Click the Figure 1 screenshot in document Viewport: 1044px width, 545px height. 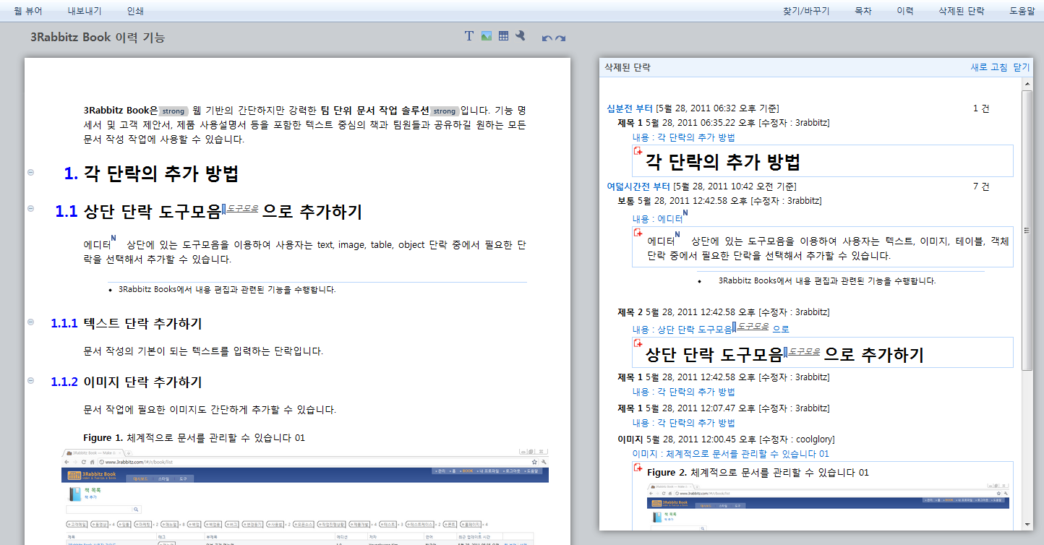pyautogui.click(x=305, y=496)
